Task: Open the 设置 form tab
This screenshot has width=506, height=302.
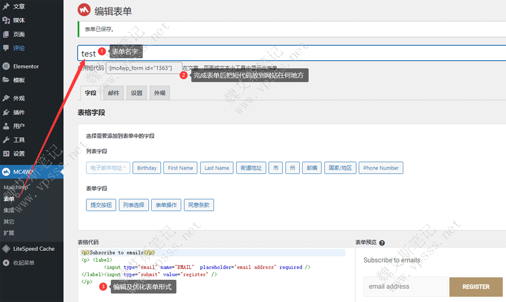Action: point(137,93)
